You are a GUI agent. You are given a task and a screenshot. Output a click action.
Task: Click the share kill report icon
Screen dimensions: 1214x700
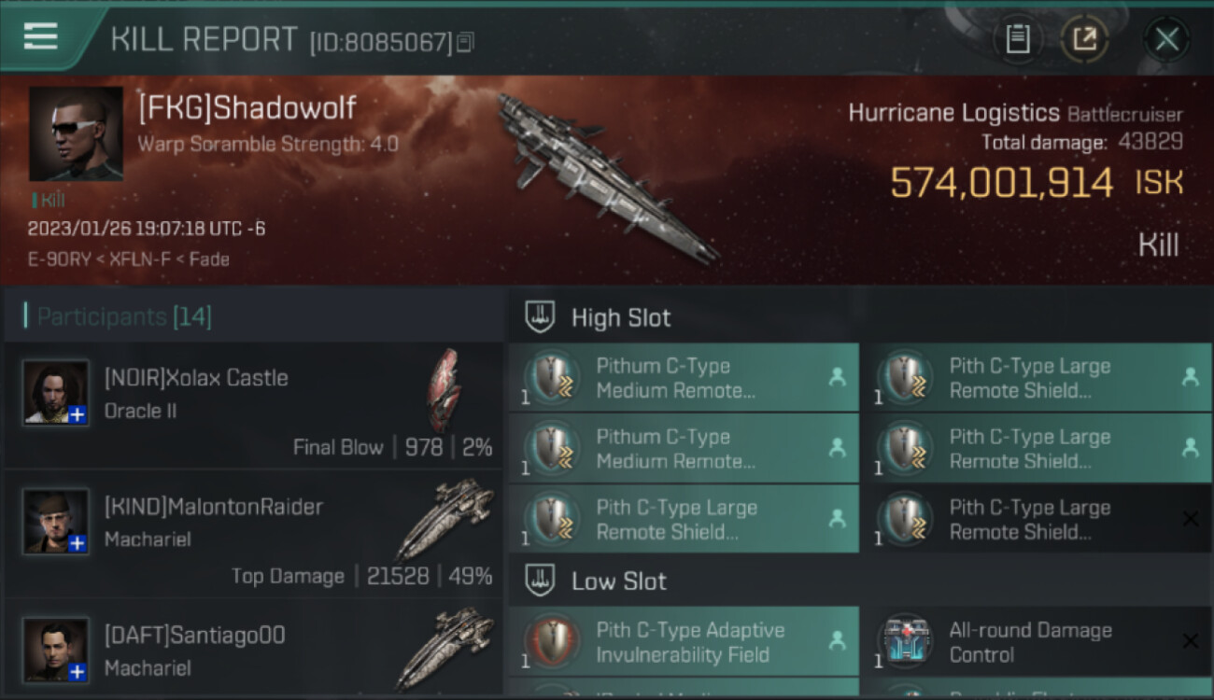click(1084, 39)
